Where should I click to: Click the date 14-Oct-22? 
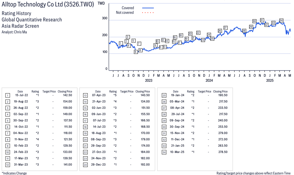[x=21, y=127]
